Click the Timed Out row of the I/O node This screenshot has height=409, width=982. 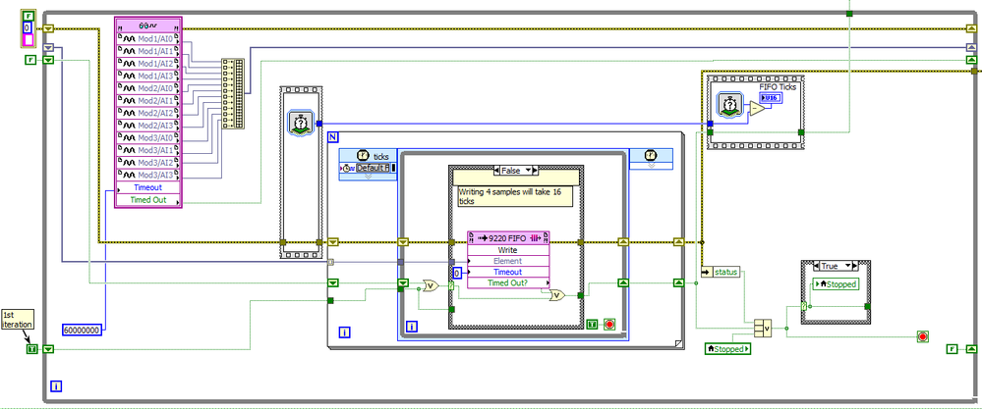click(x=147, y=200)
